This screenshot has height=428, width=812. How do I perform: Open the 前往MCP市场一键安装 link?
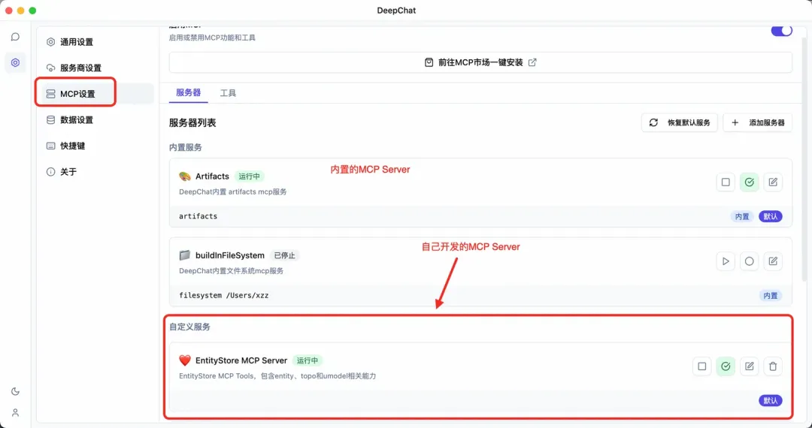pos(480,62)
